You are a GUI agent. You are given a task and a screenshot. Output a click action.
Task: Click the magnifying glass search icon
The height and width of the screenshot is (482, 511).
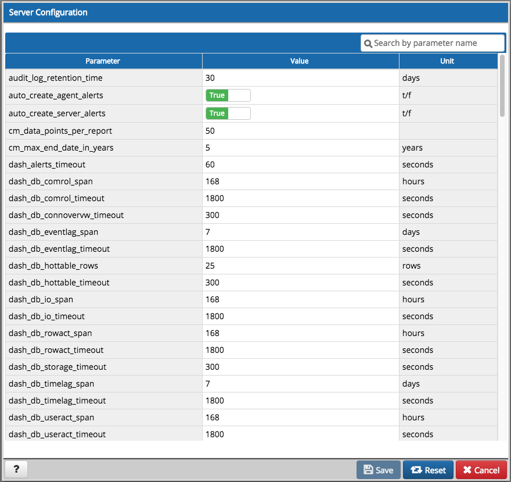[368, 43]
